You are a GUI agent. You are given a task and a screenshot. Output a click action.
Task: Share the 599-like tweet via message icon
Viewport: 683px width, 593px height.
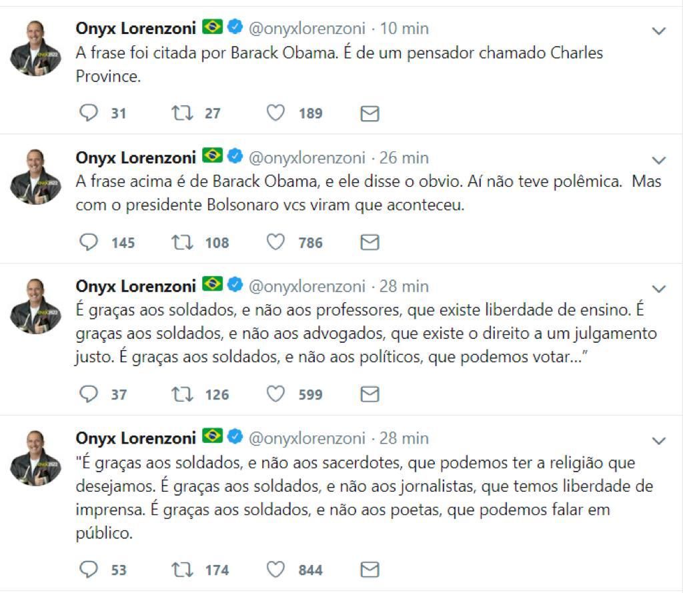click(370, 395)
